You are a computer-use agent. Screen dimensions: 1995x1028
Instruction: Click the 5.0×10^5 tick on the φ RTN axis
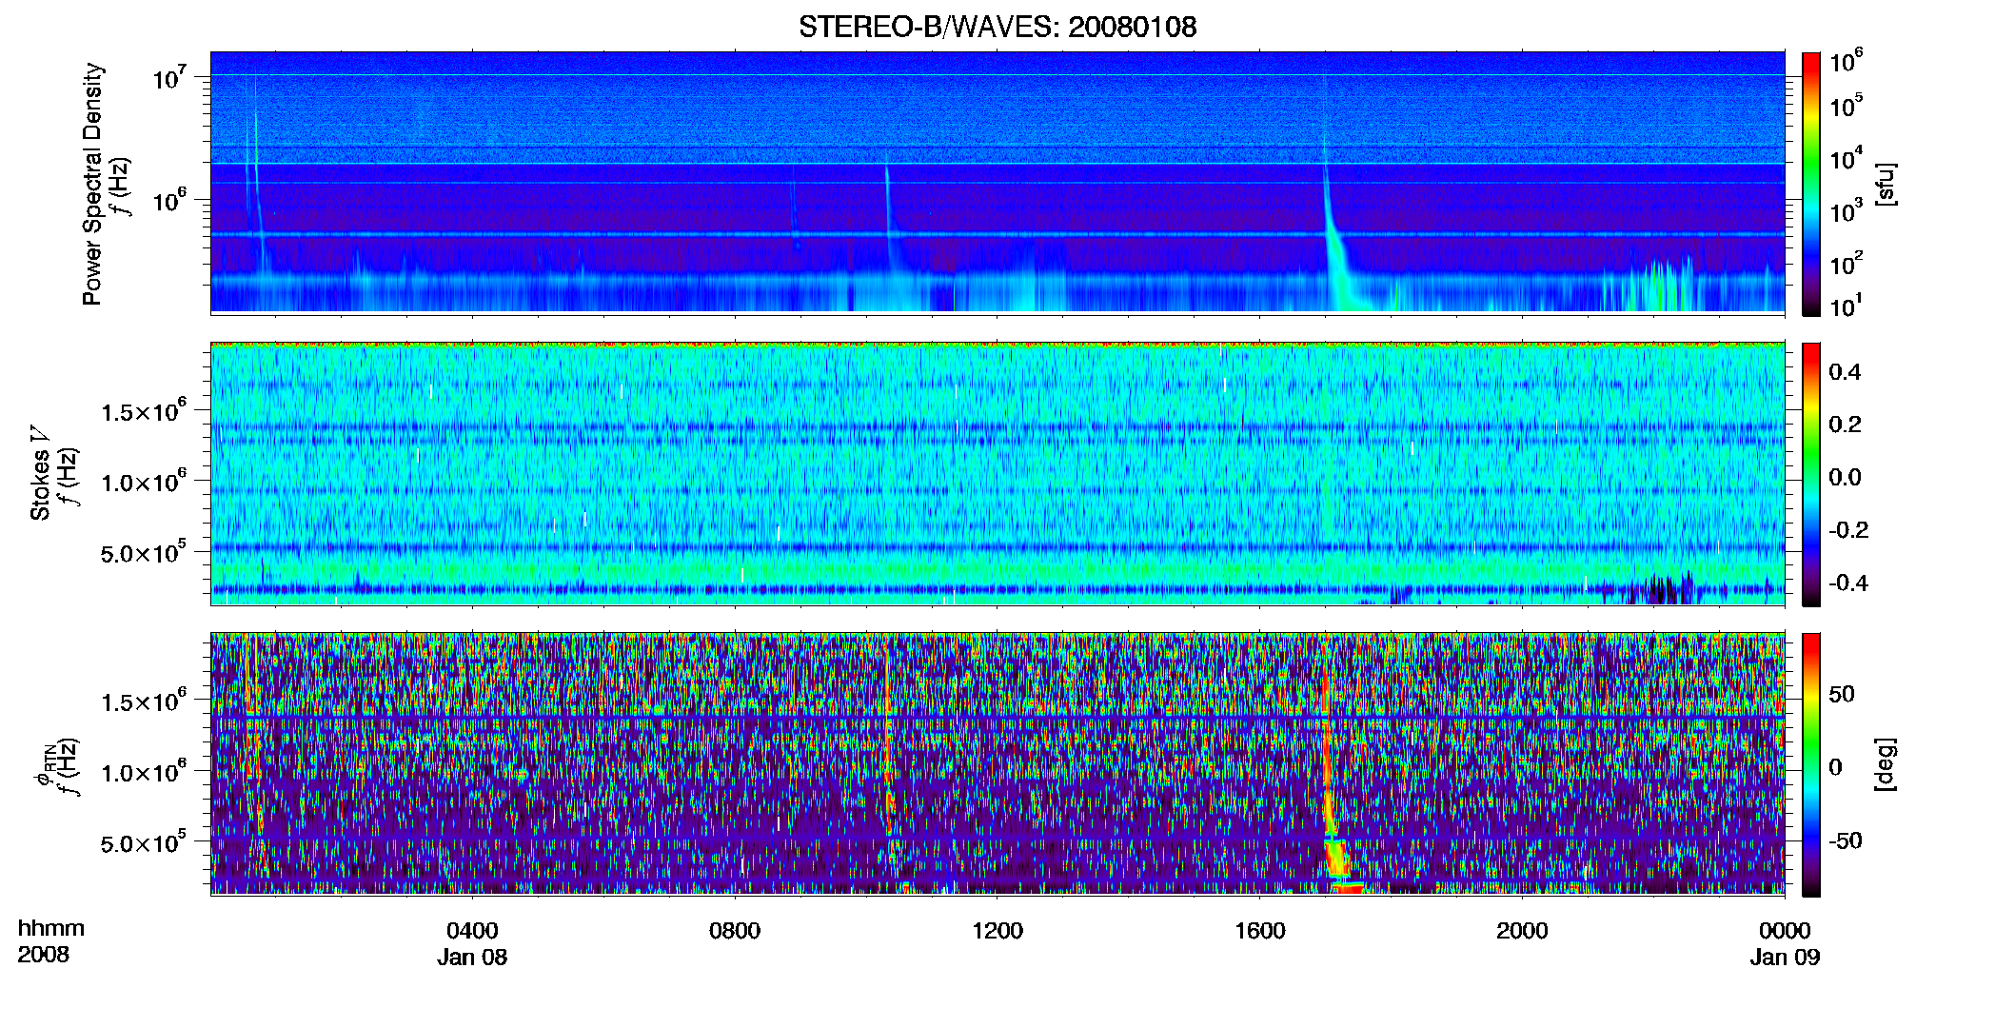click(144, 843)
